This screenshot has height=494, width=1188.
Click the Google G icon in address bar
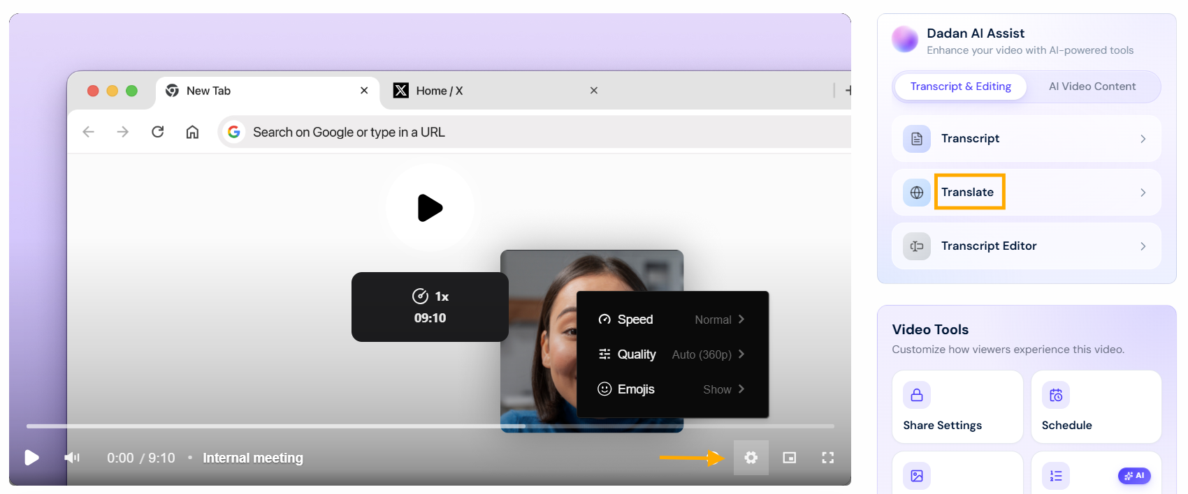(x=234, y=132)
